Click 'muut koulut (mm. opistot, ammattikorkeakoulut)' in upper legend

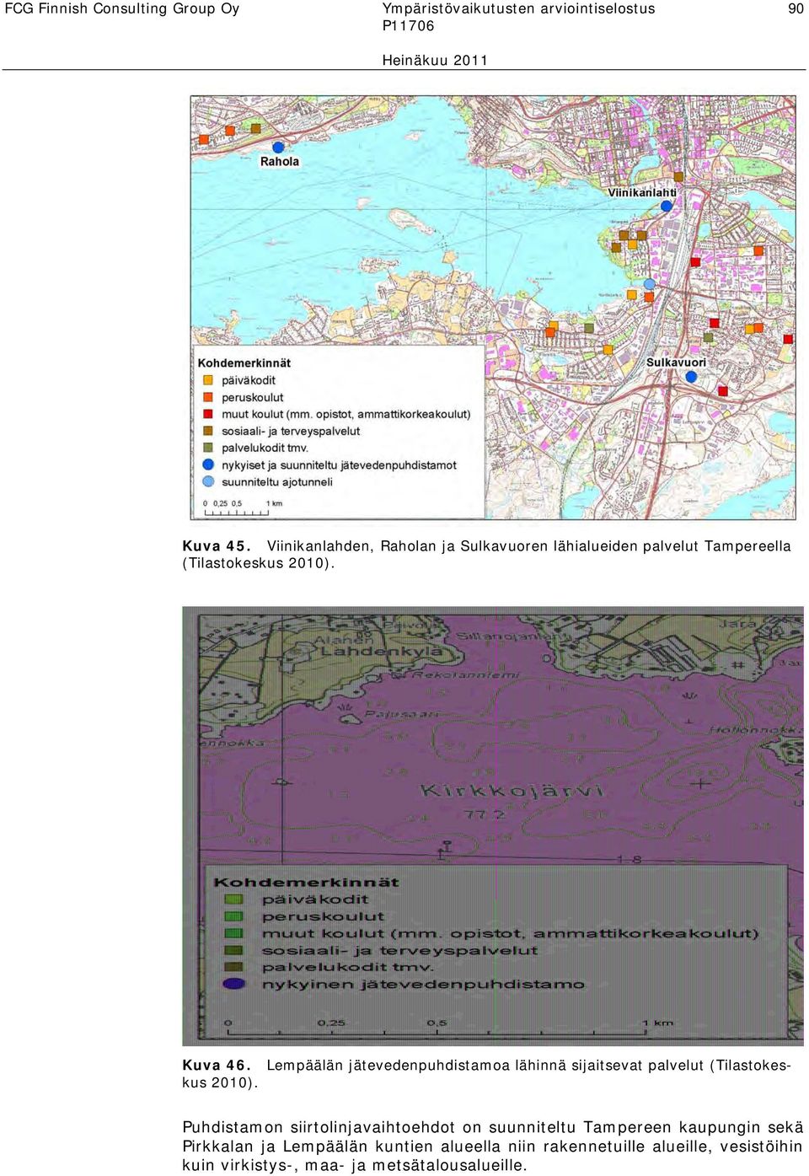pos(346,414)
